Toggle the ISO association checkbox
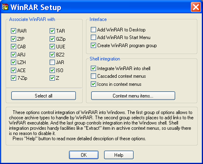203x164 pixels. point(52,70)
